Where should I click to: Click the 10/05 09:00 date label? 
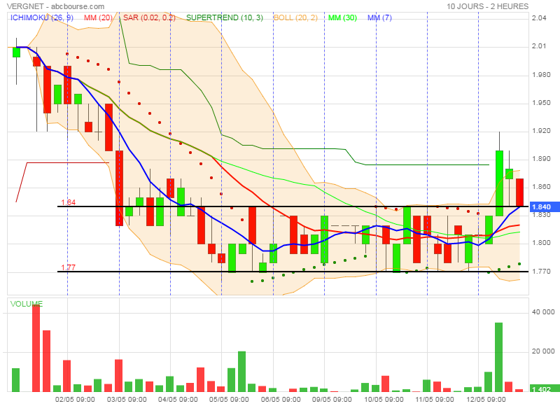pyautogui.click(x=384, y=399)
